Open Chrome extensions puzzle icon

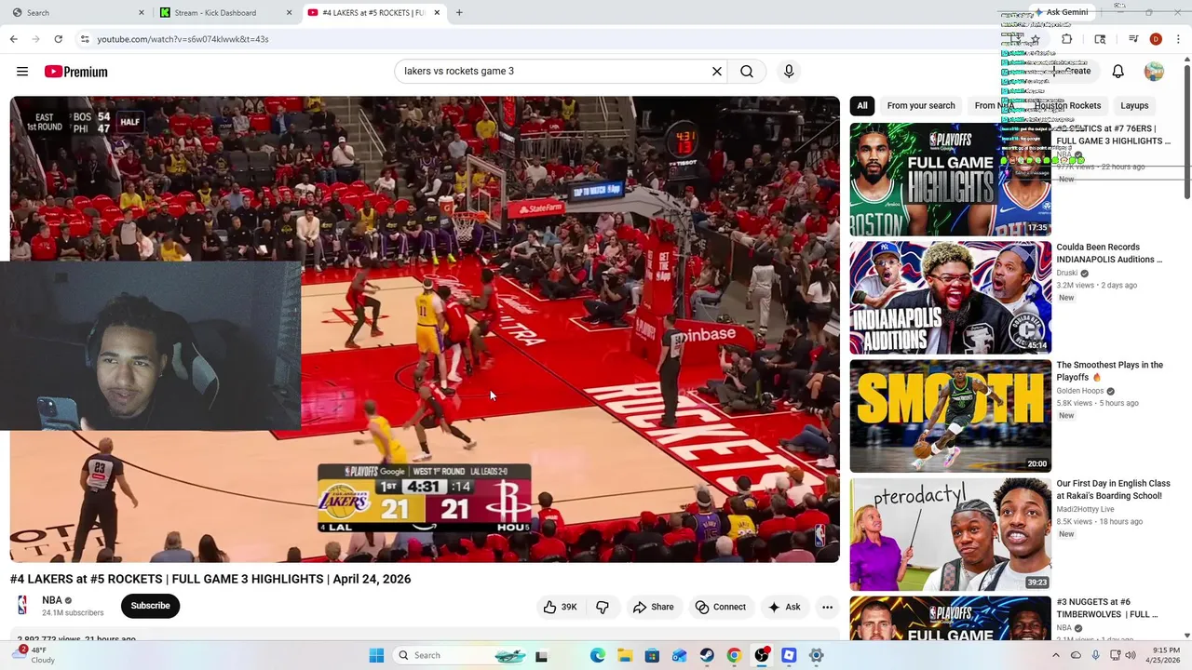(1067, 39)
